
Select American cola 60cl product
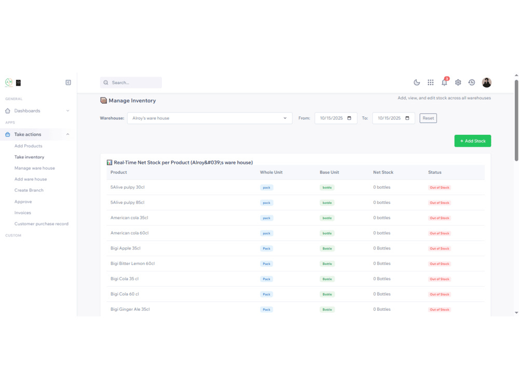129,233
